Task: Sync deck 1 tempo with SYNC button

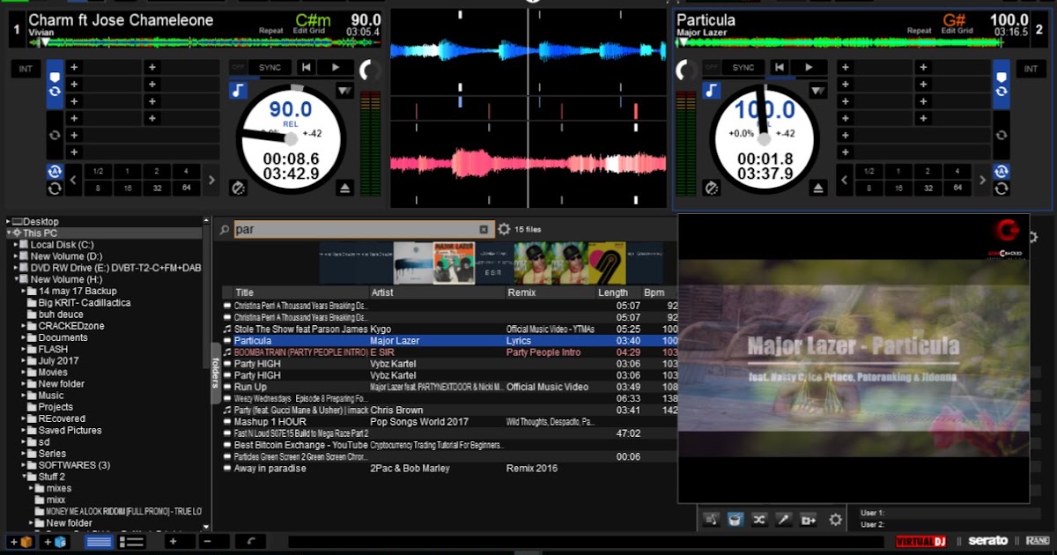Action: (x=270, y=67)
